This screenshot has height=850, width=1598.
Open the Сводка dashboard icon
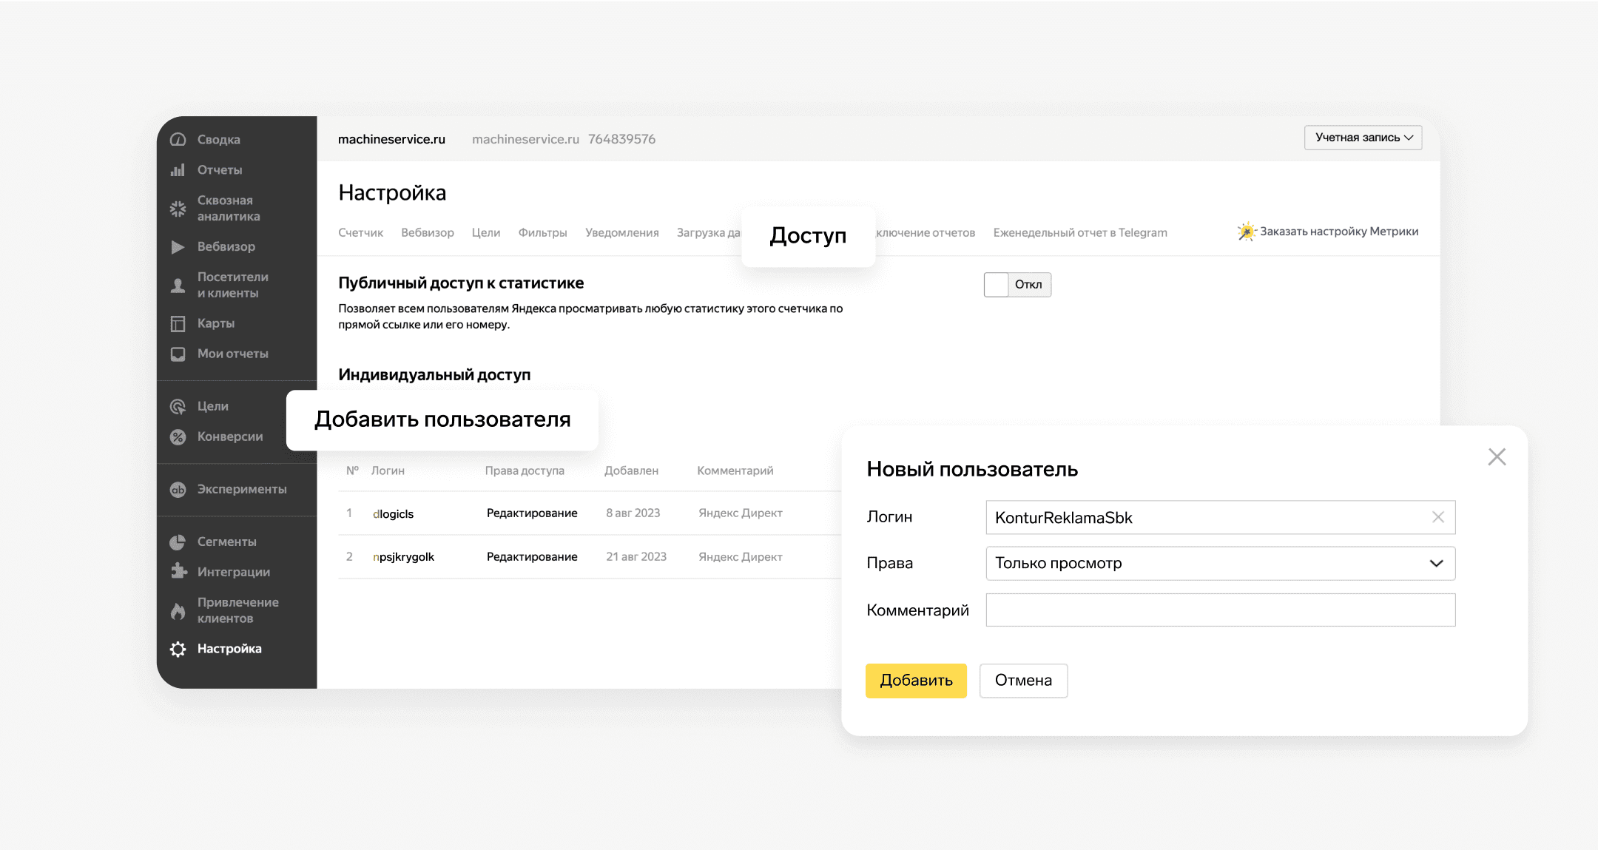(x=178, y=140)
